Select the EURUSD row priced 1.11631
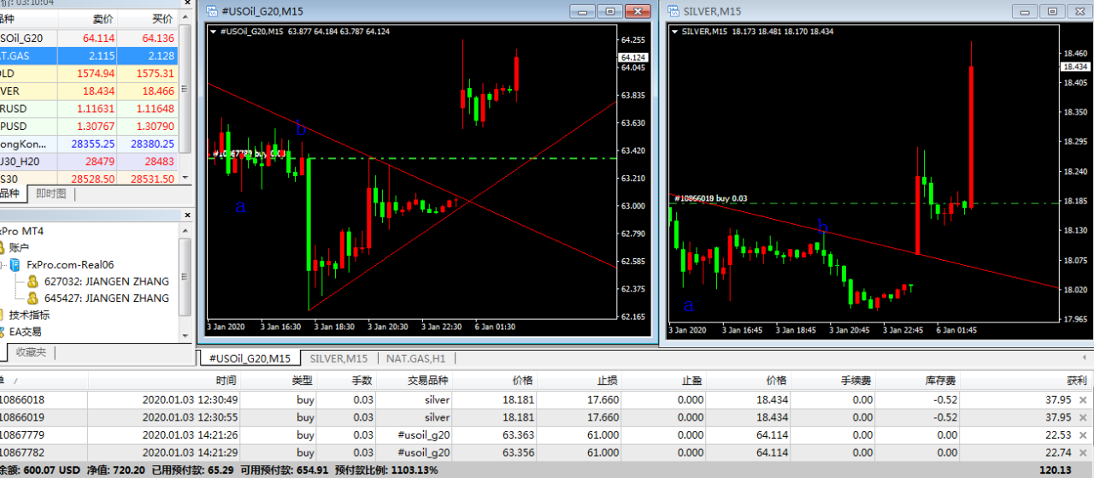 click(x=91, y=109)
